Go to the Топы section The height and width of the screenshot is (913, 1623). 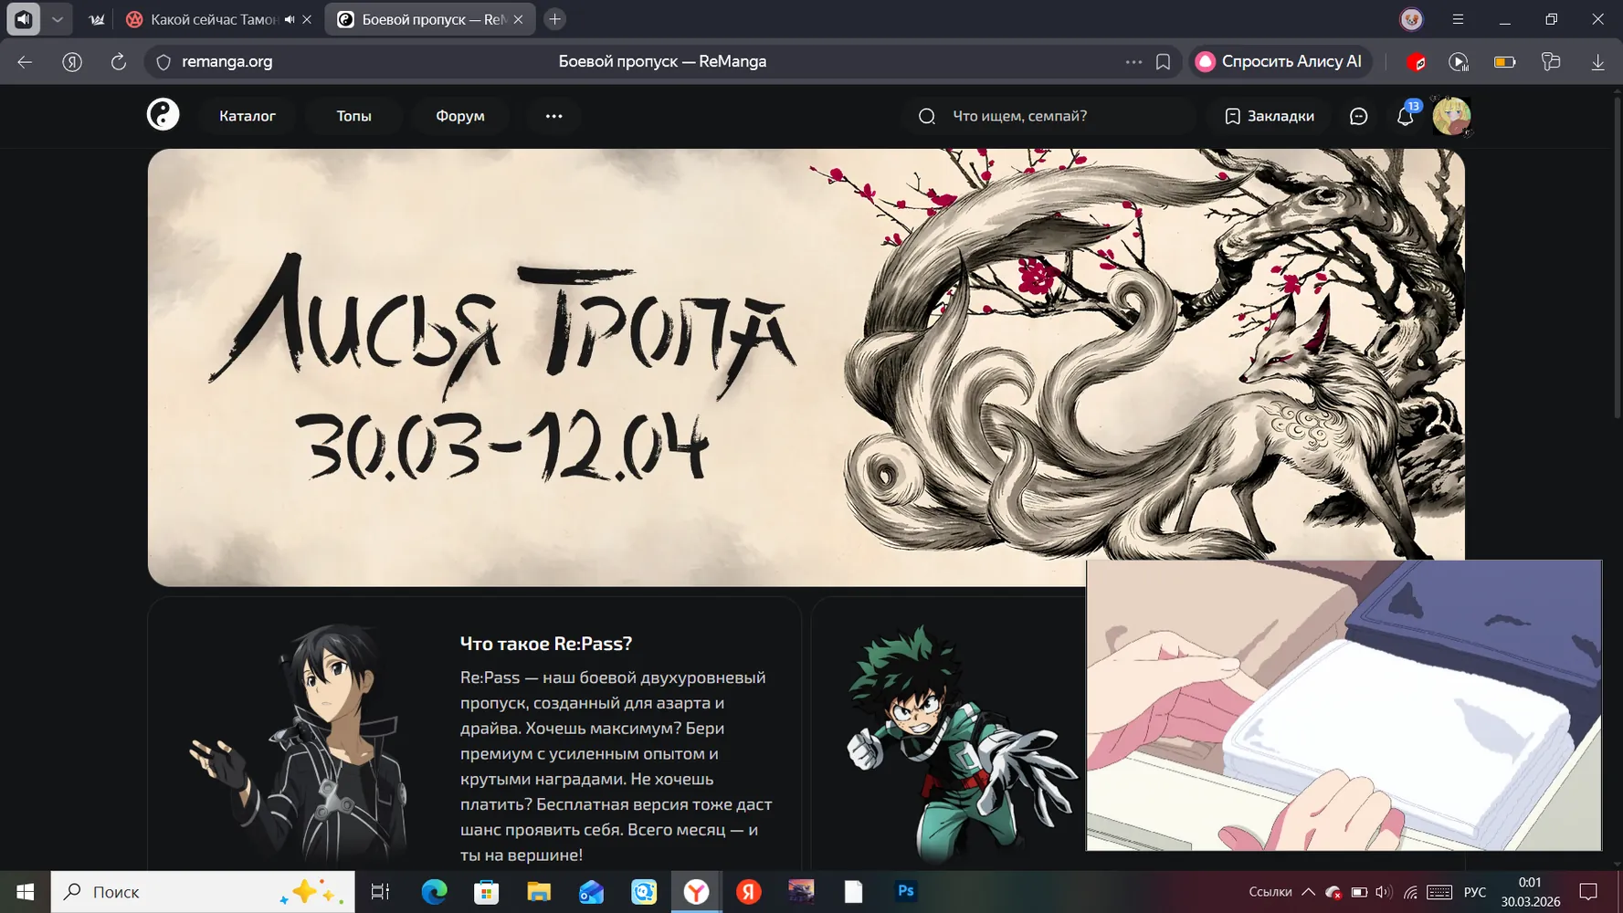[x=353, y=116]
